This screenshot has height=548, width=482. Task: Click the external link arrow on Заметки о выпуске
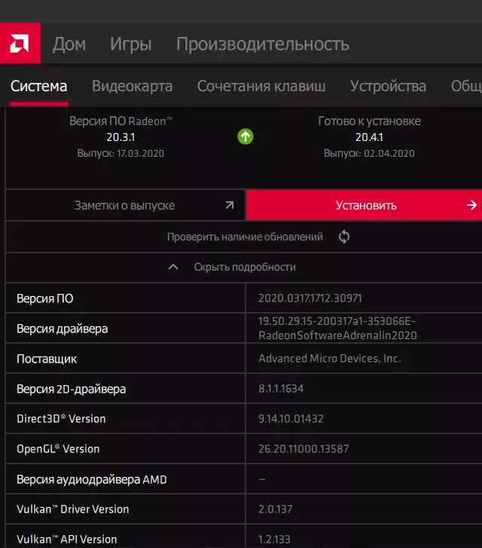(230, 205)
